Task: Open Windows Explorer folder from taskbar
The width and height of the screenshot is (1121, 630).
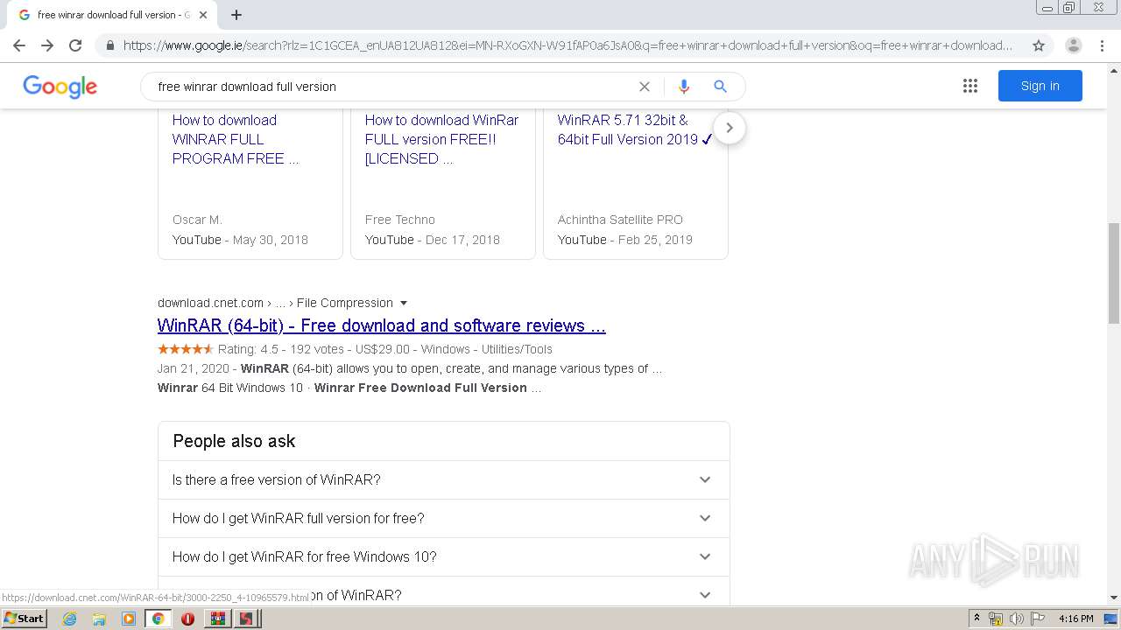Action: 99,619
